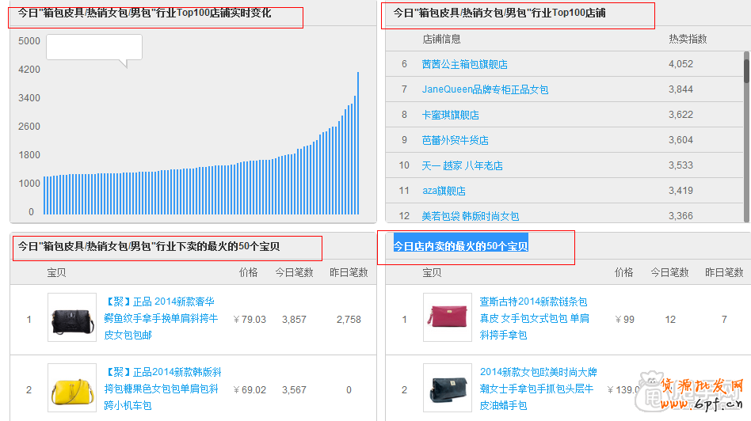Open the 芭蕾外贸牛货店 shop link
The width and height of the screenshot is (751, 421).
pos(455,140)
